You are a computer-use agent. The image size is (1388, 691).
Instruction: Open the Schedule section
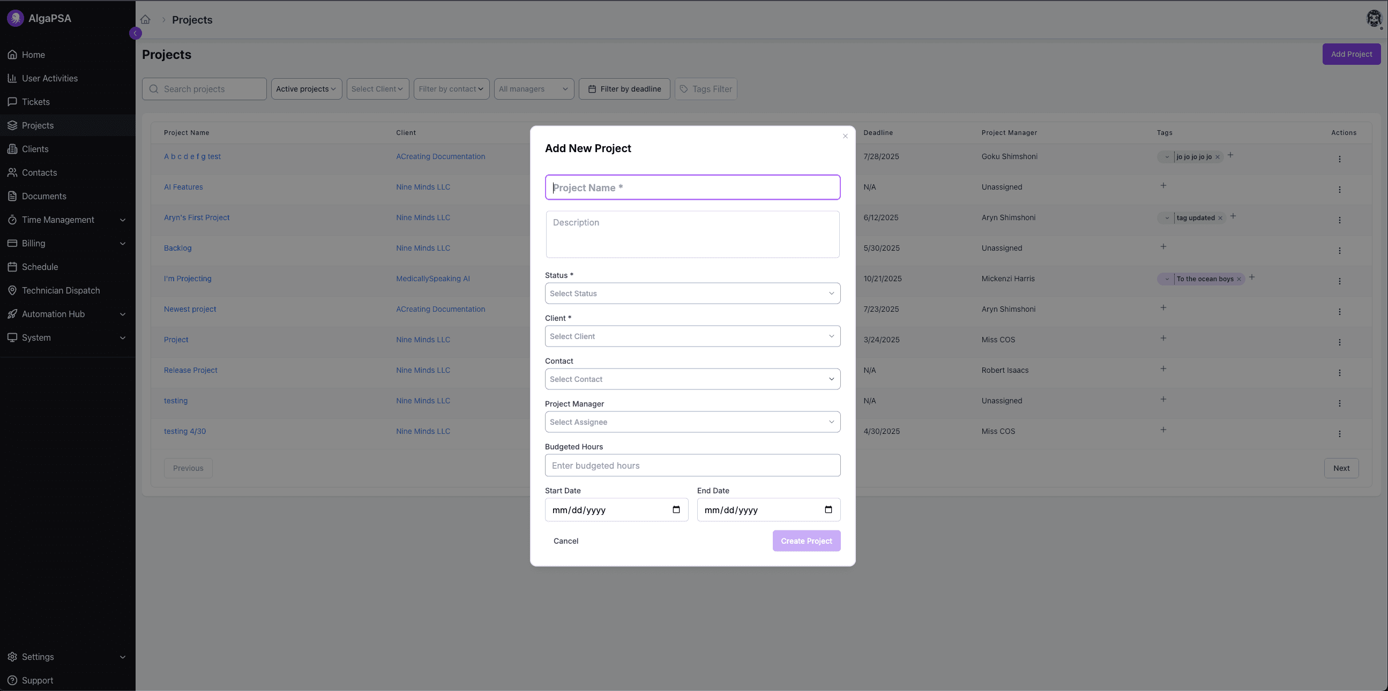[40, 267]
